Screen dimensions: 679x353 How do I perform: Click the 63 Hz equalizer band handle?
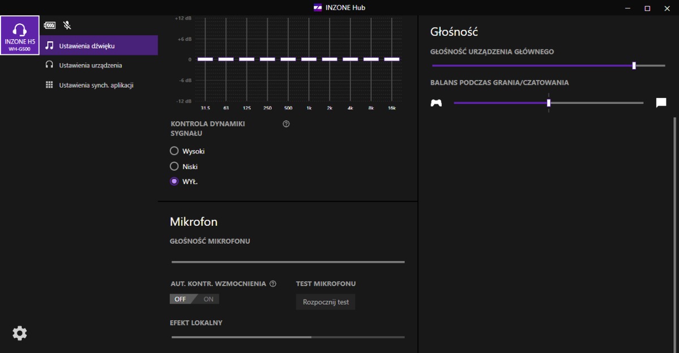click(226, 59)
